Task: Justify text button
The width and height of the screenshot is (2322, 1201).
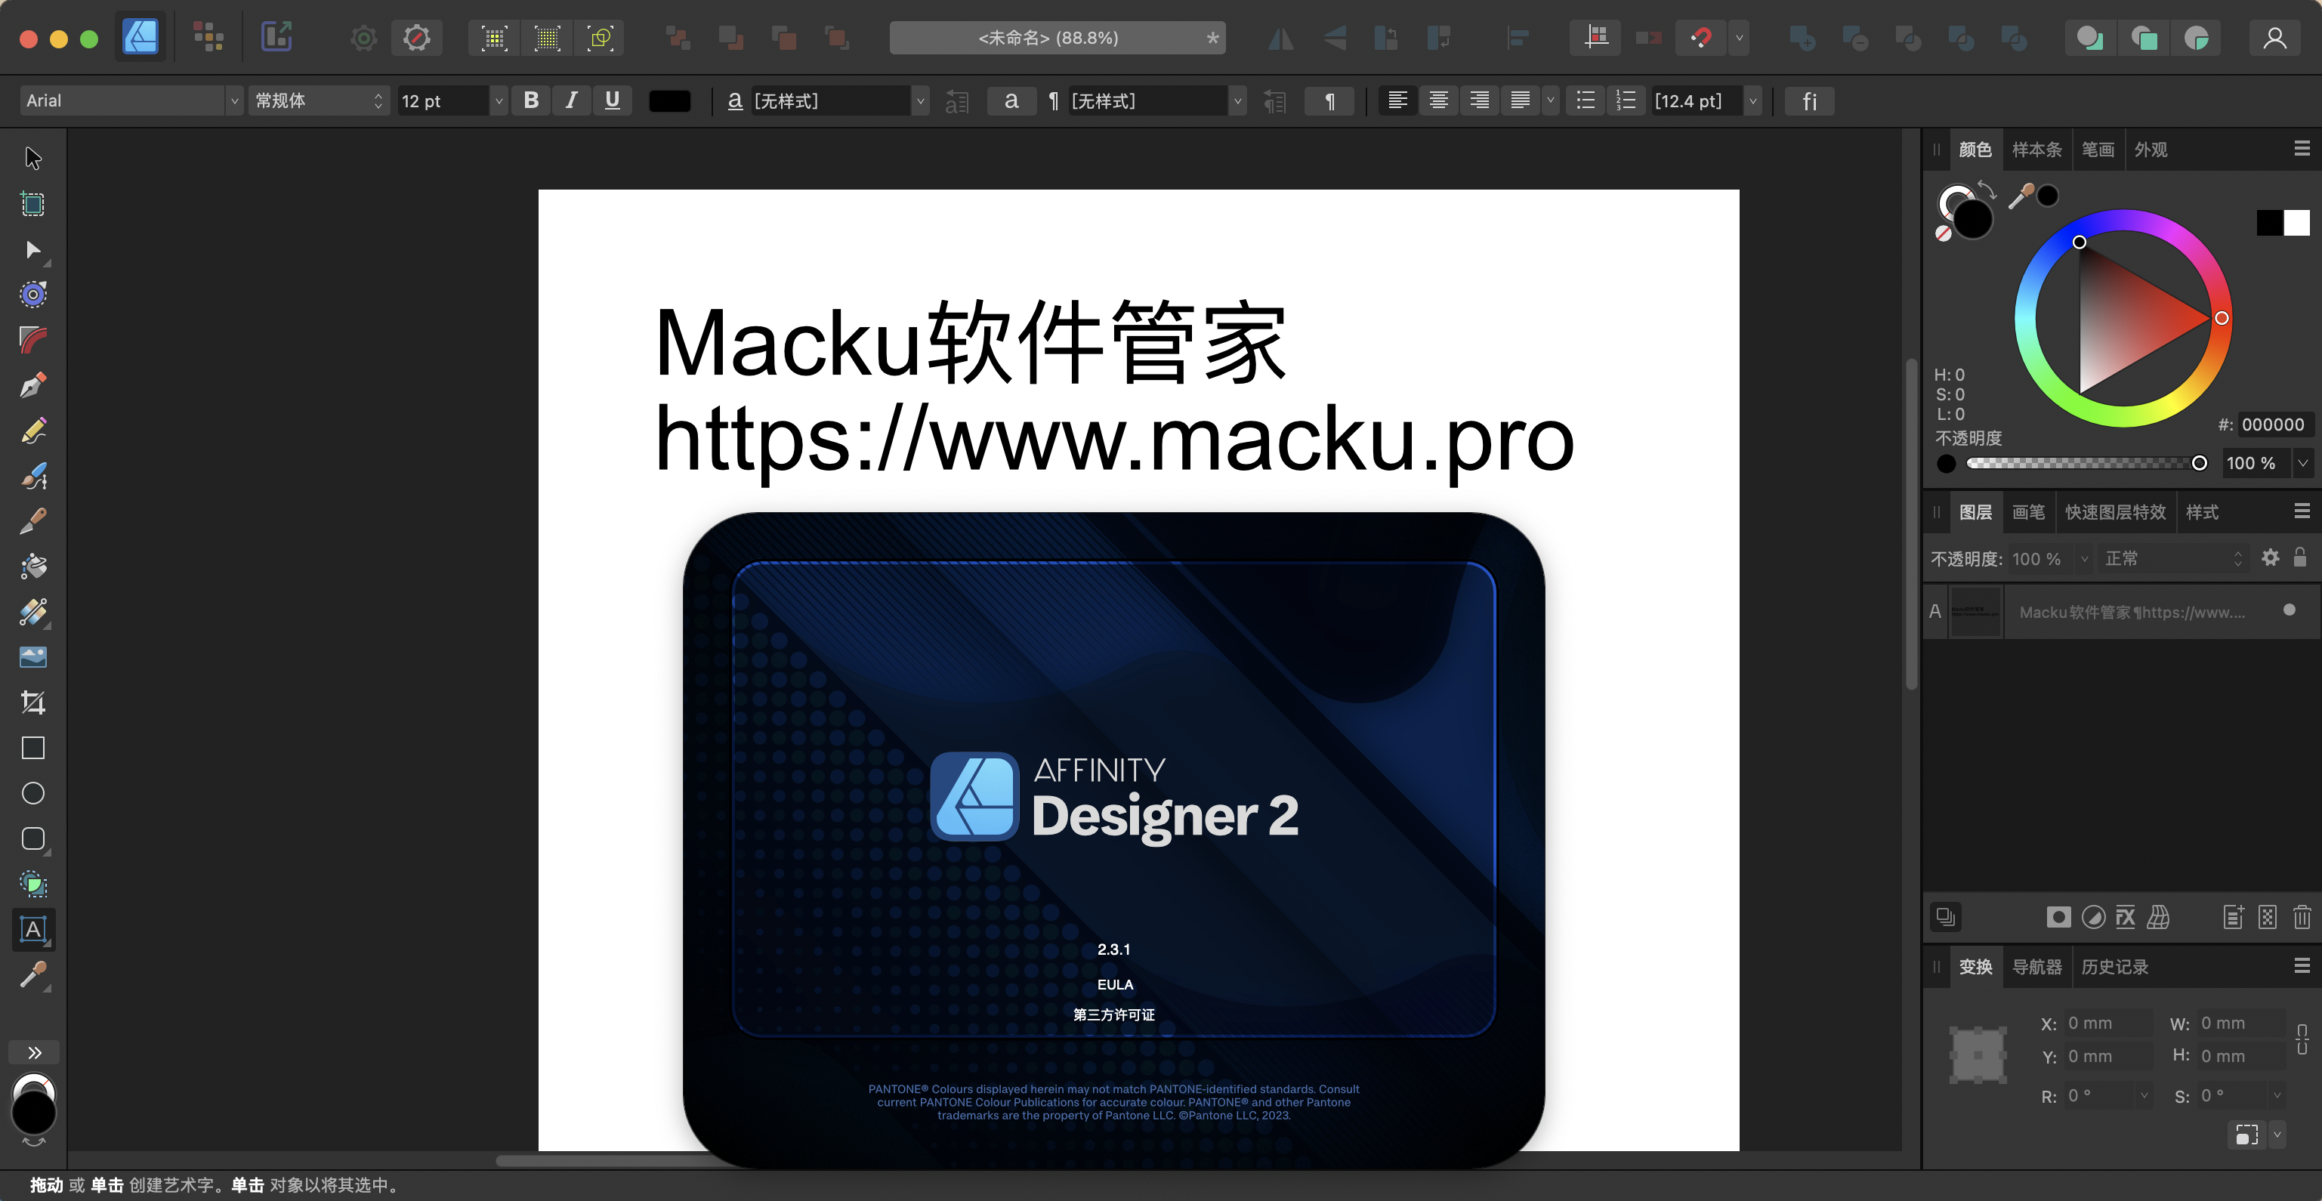Action: (x=1520, y=100)
